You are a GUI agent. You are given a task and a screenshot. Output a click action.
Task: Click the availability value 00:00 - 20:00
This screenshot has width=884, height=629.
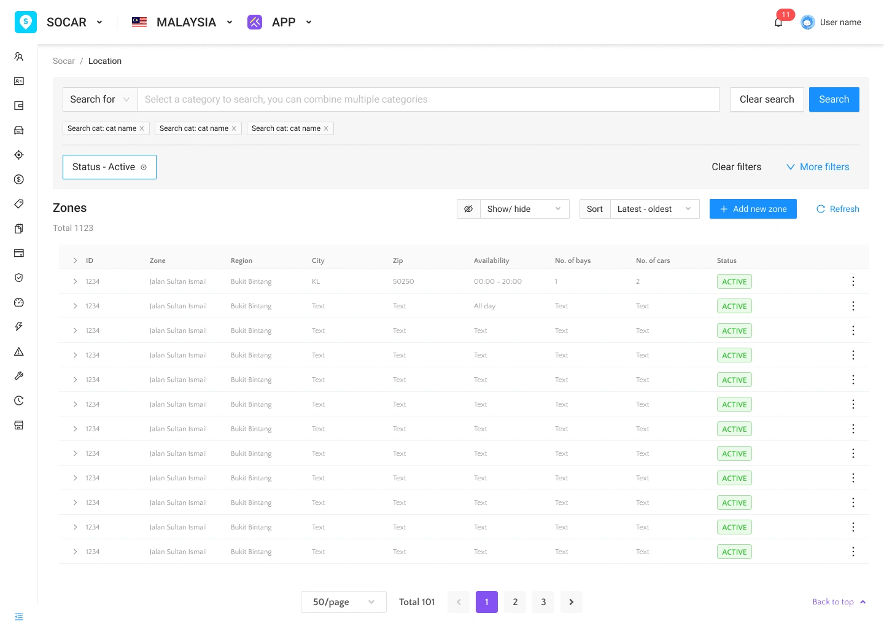click(x=498, y=281)
